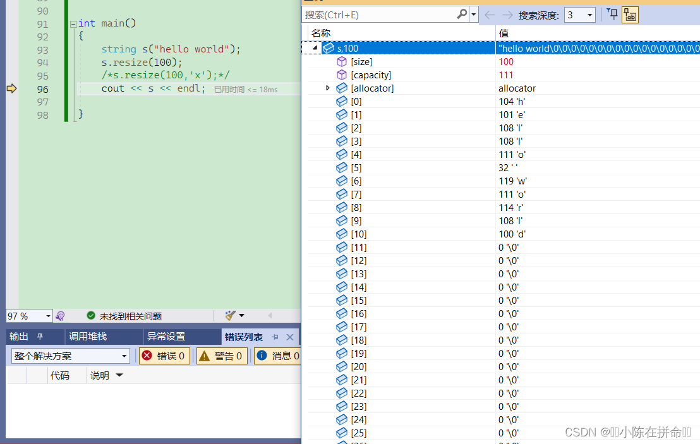Screen dimensions: 700x444
Task: Click the field icon beside element [20]
Action: 342,366
